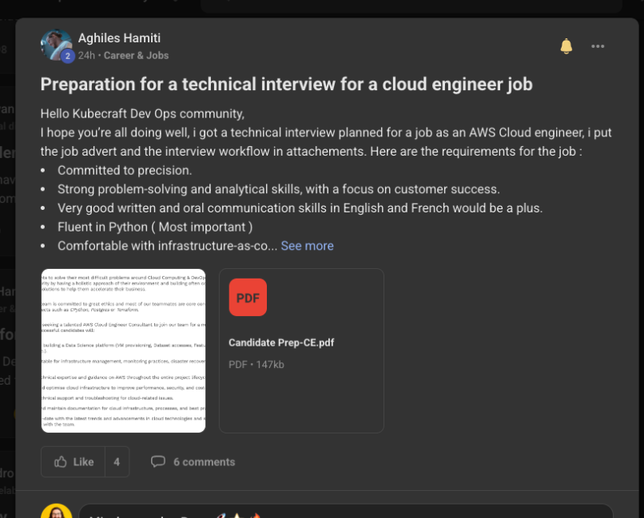Image resolution: width=644 pixels, height=518 pixels.
Task: Click the like count of 4
Action: 115,461
